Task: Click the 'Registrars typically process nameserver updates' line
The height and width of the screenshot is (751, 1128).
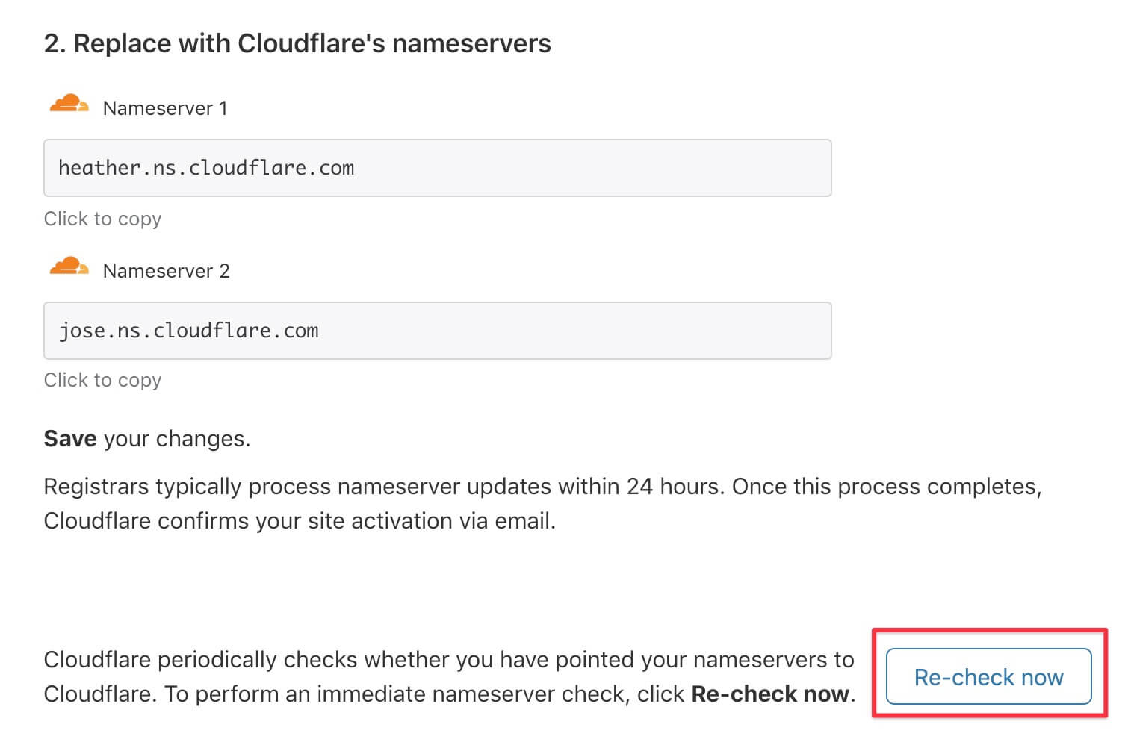Action: [542, 487]
